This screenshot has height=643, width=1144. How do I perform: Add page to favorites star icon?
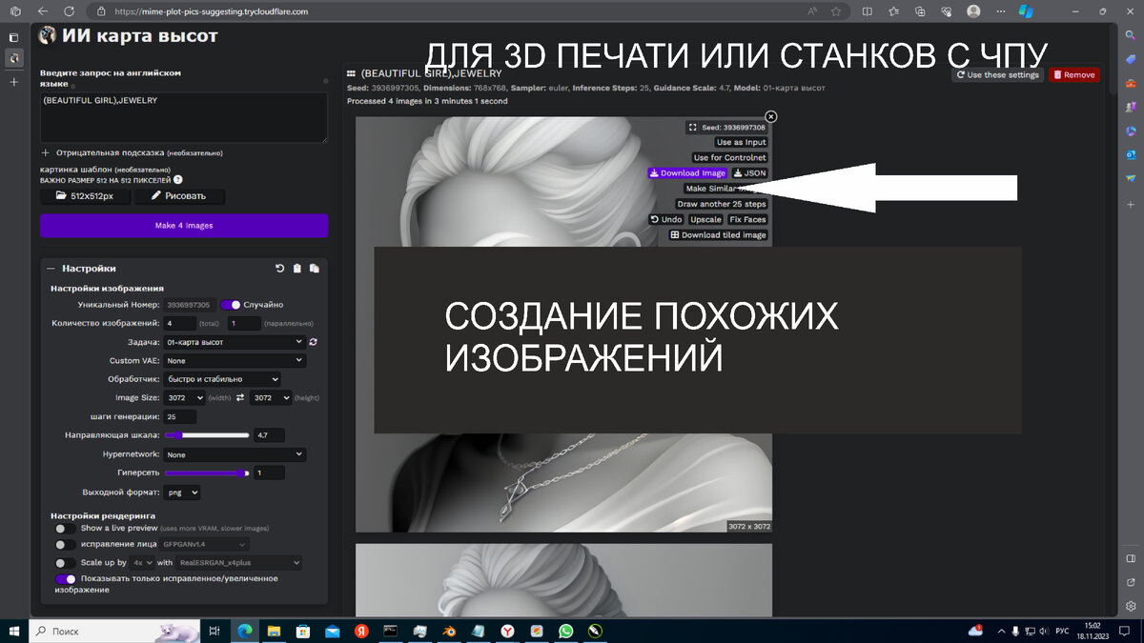[836, 11]
